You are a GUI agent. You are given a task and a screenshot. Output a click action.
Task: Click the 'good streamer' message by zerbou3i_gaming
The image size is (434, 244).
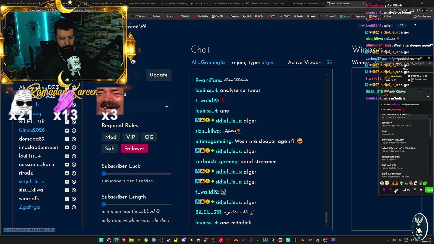258,162
